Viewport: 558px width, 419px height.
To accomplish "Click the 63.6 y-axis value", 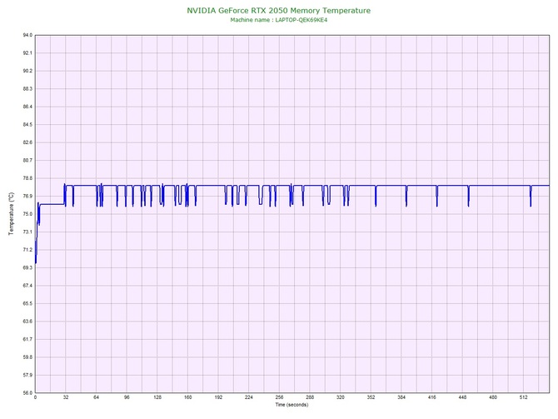I will pos(27,322).
